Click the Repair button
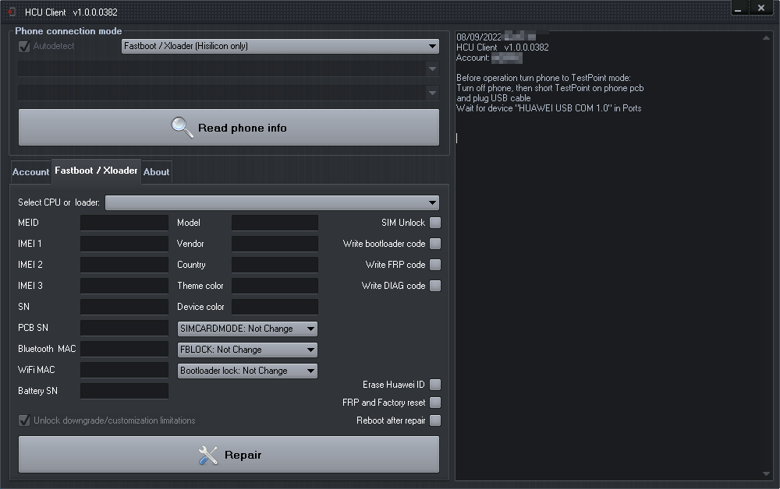The width and height of the screenshot is (780, 489). click(x=229, y=455)
